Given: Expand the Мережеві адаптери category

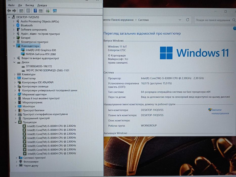Looking at the screenshot, I should point(15,95).
